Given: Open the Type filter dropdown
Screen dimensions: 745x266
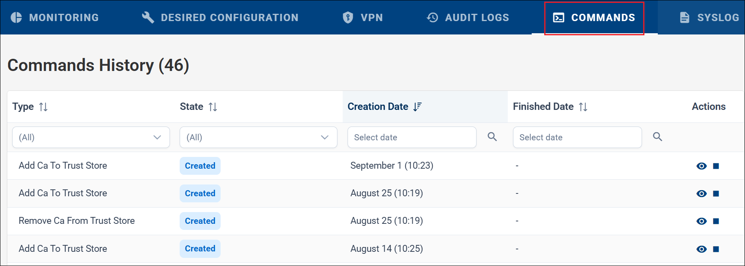Looking at the screenshot, I should coord(91,137).
